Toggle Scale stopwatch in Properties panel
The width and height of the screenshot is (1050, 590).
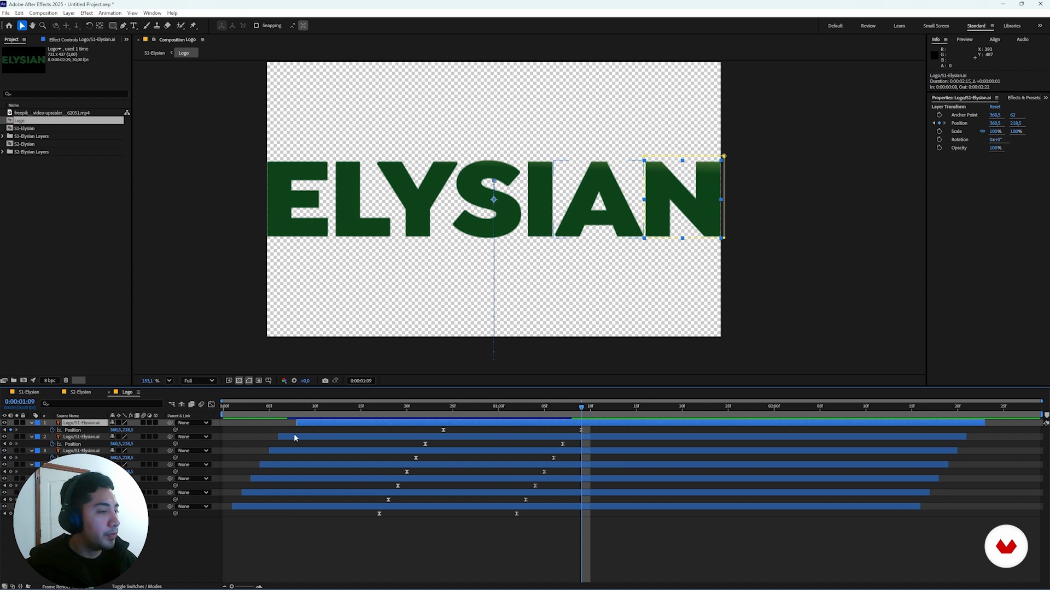click(940, 132)
